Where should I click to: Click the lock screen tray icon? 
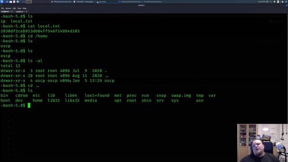click(283, 2)
